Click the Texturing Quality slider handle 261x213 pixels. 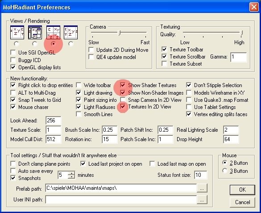(x=241, y=33)
